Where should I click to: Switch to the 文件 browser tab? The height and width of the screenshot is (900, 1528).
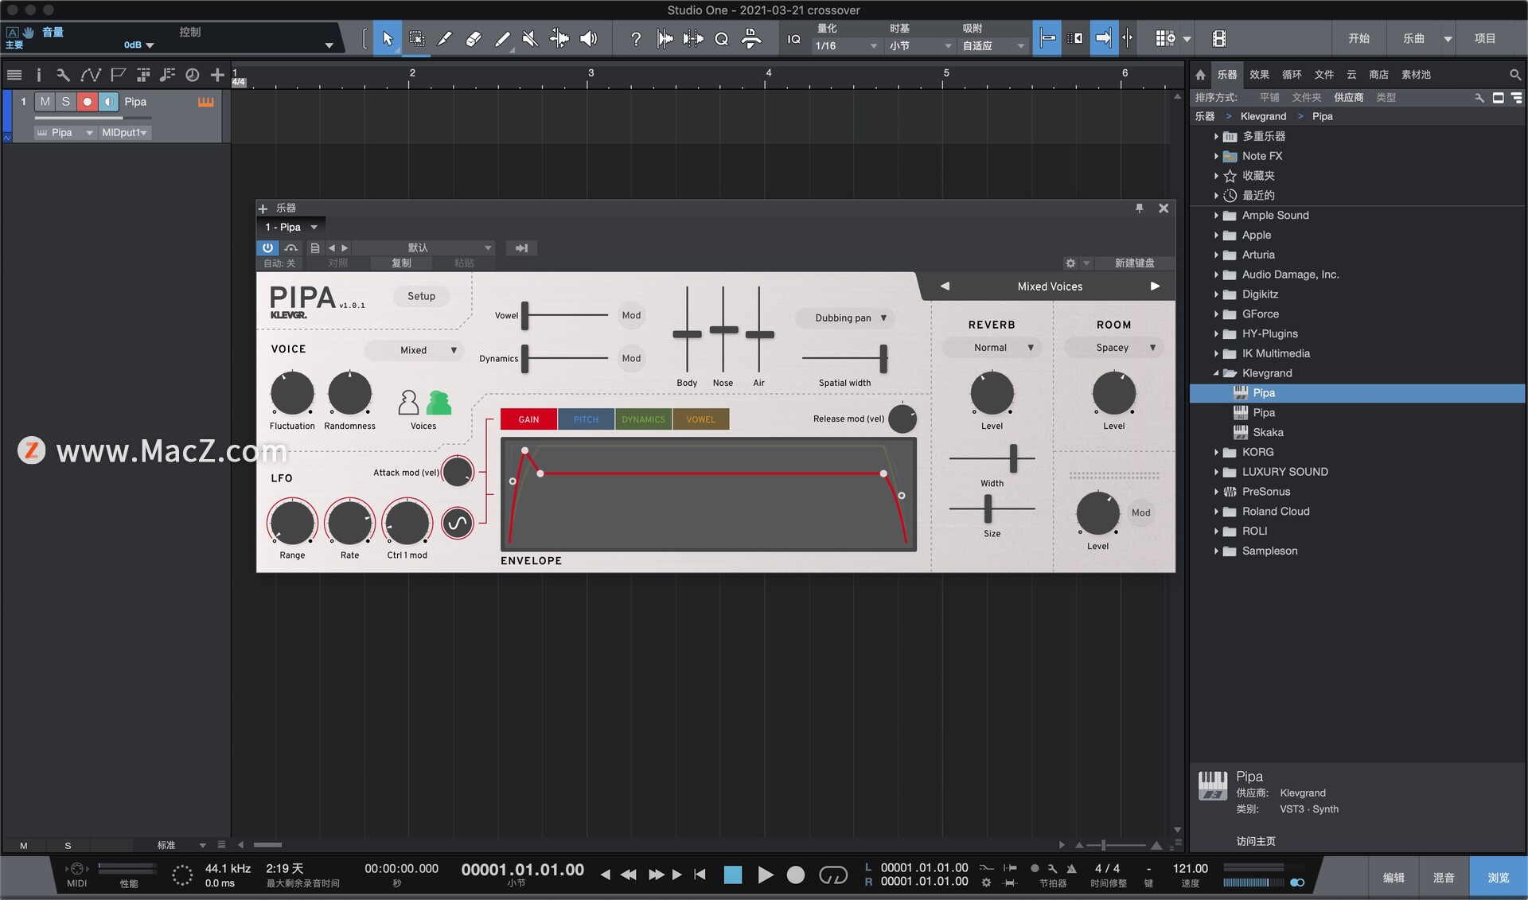point(1323,75)
